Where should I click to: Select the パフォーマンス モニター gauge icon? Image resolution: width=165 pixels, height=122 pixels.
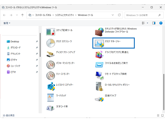(51, 65)
